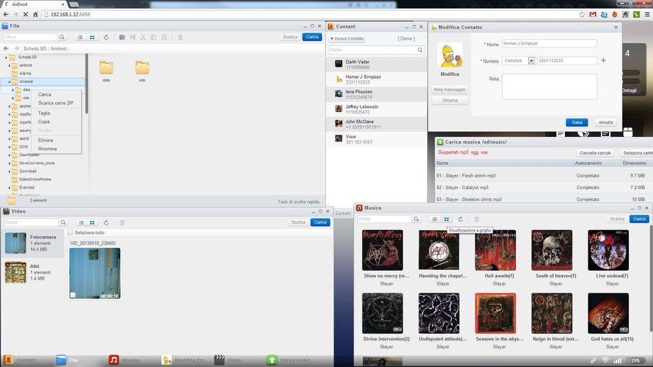The width and height of the screenshot is (653, 367).
Task: Collapse the Android folder in tree
Action: point(9,82)
